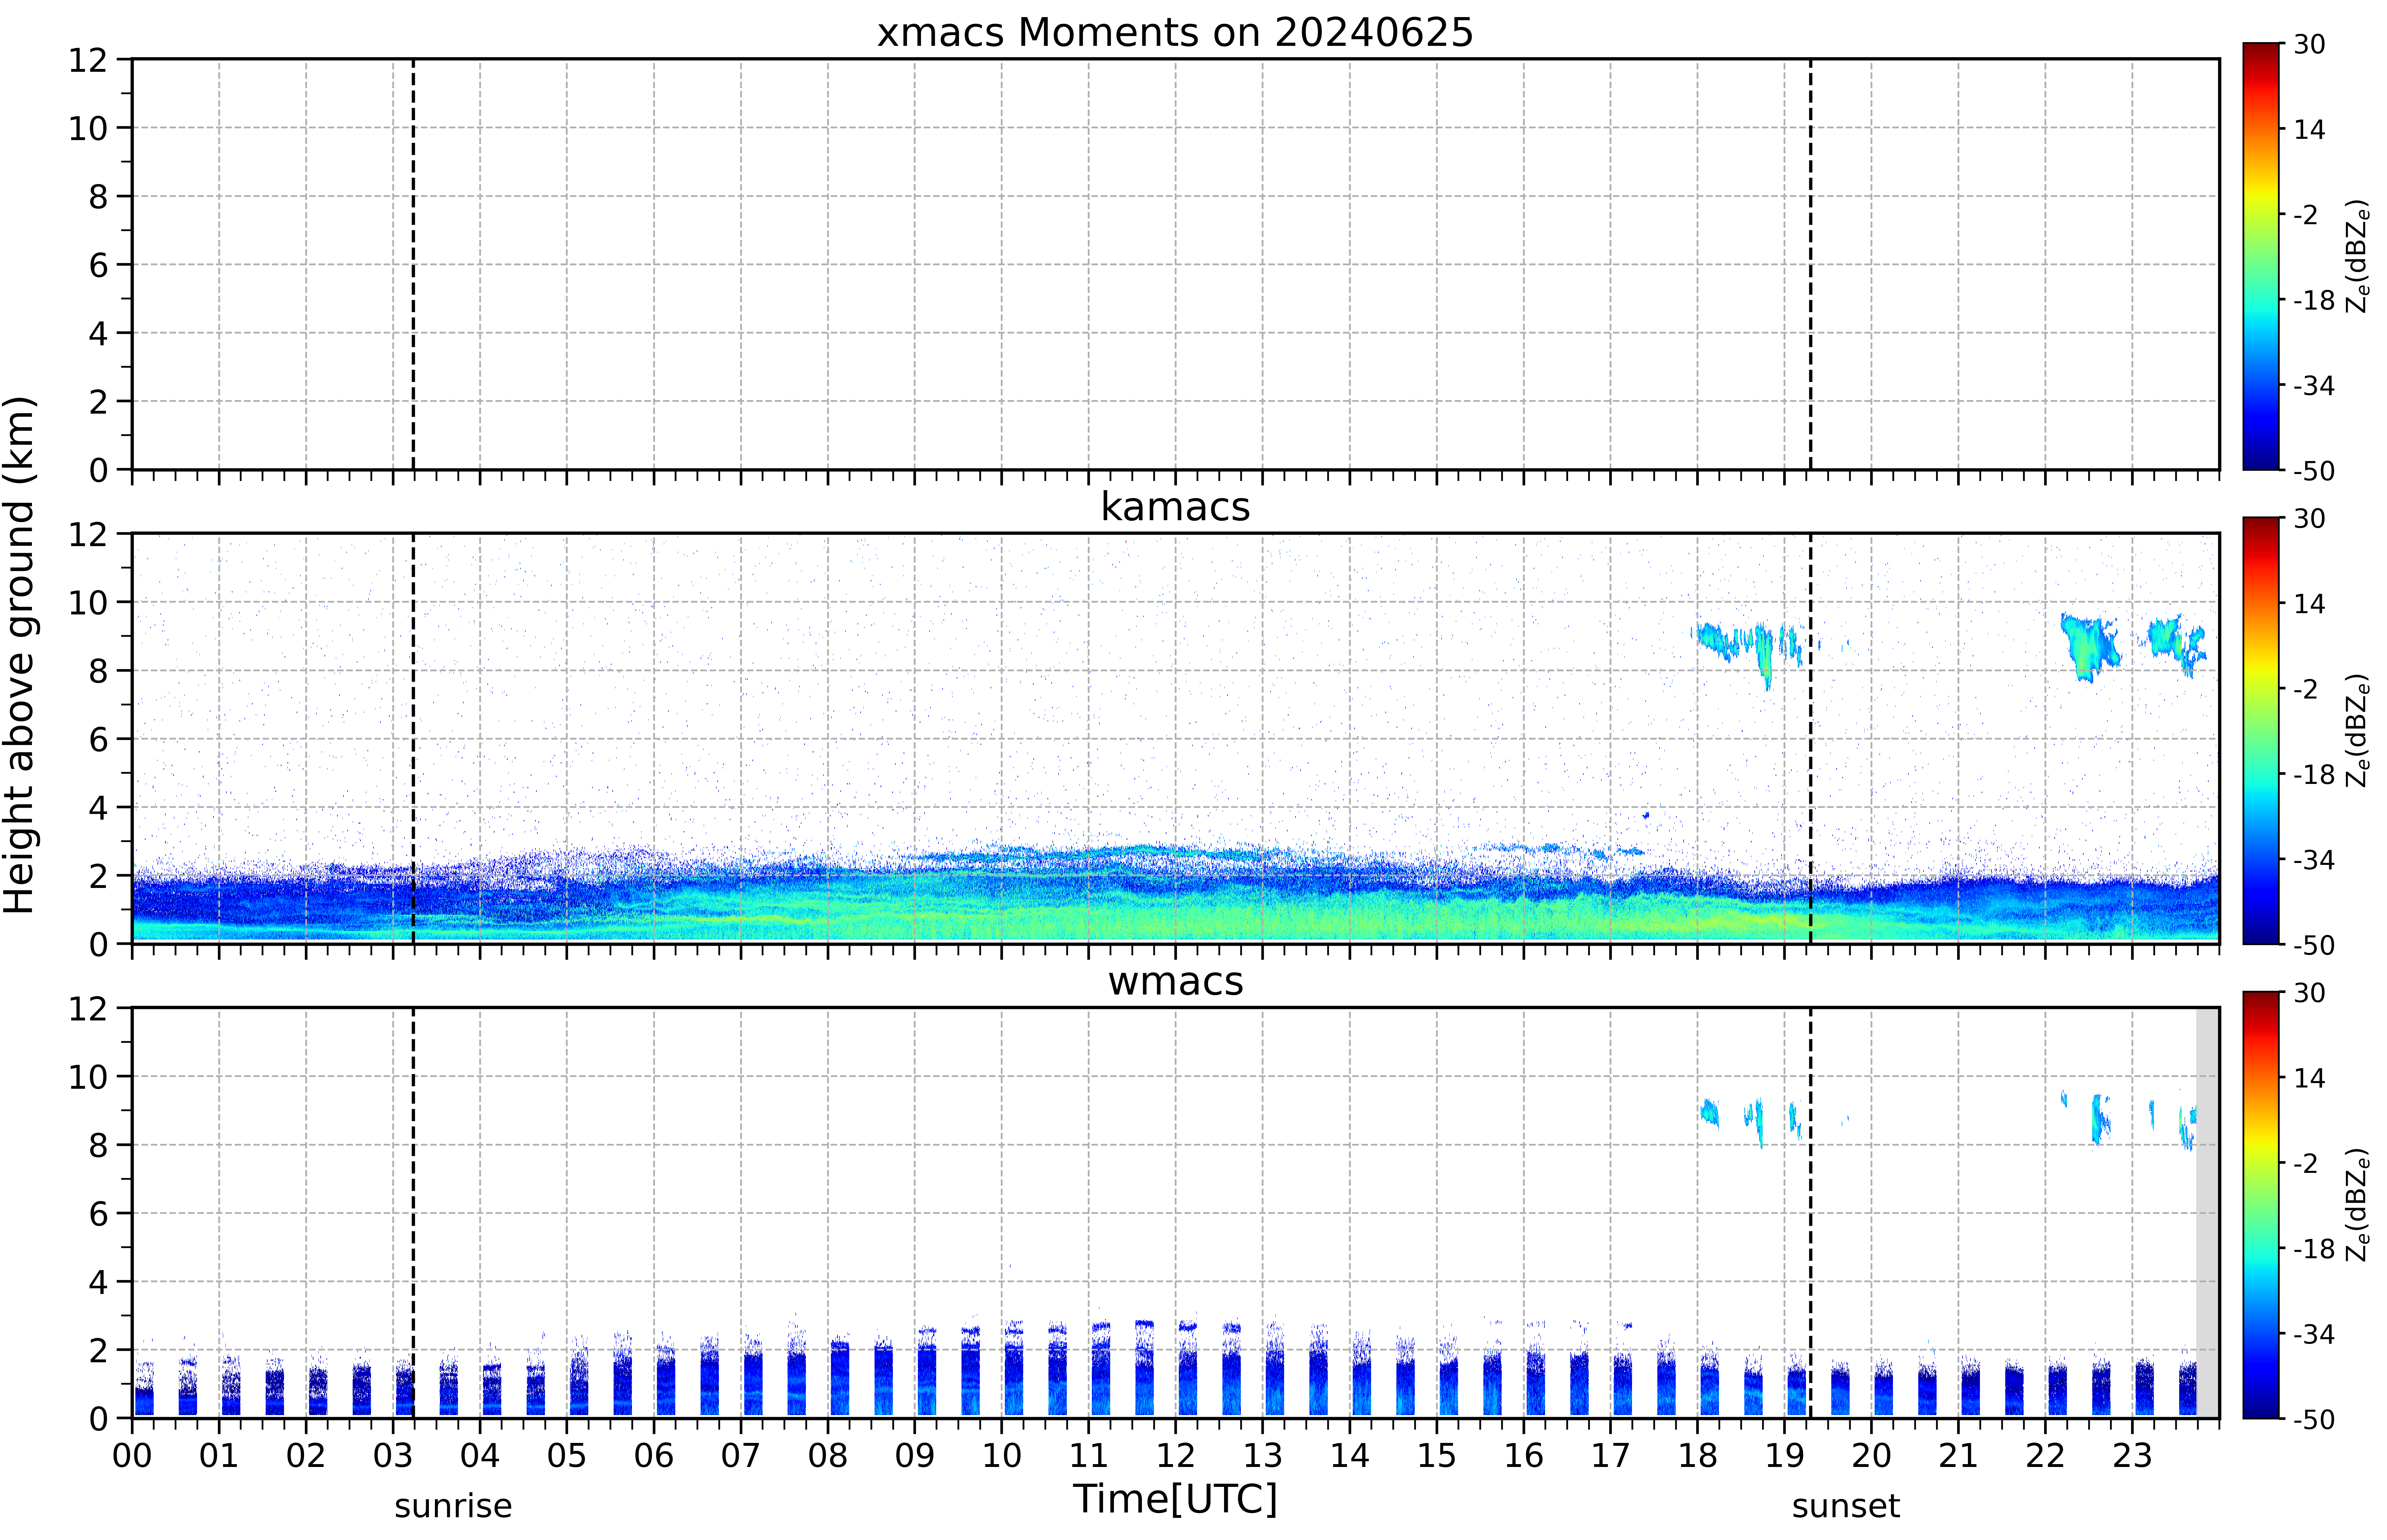Click the 'Time[UTC]' axis label
This screenshot has width=2387, height=1540.
(1175, 1499)
